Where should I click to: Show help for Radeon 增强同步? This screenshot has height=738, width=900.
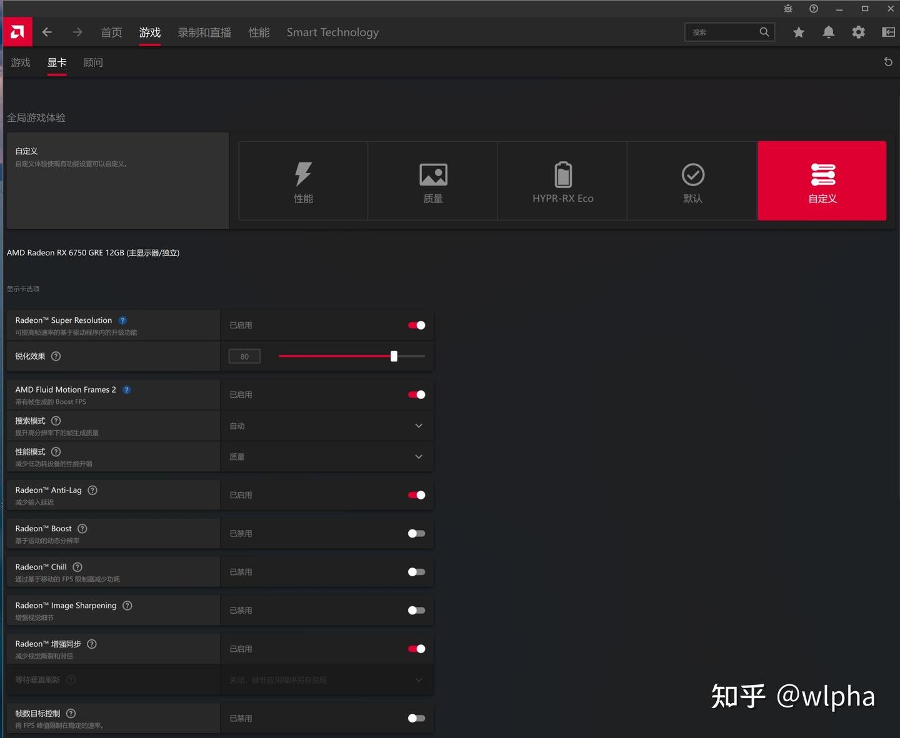pos(92,644)
